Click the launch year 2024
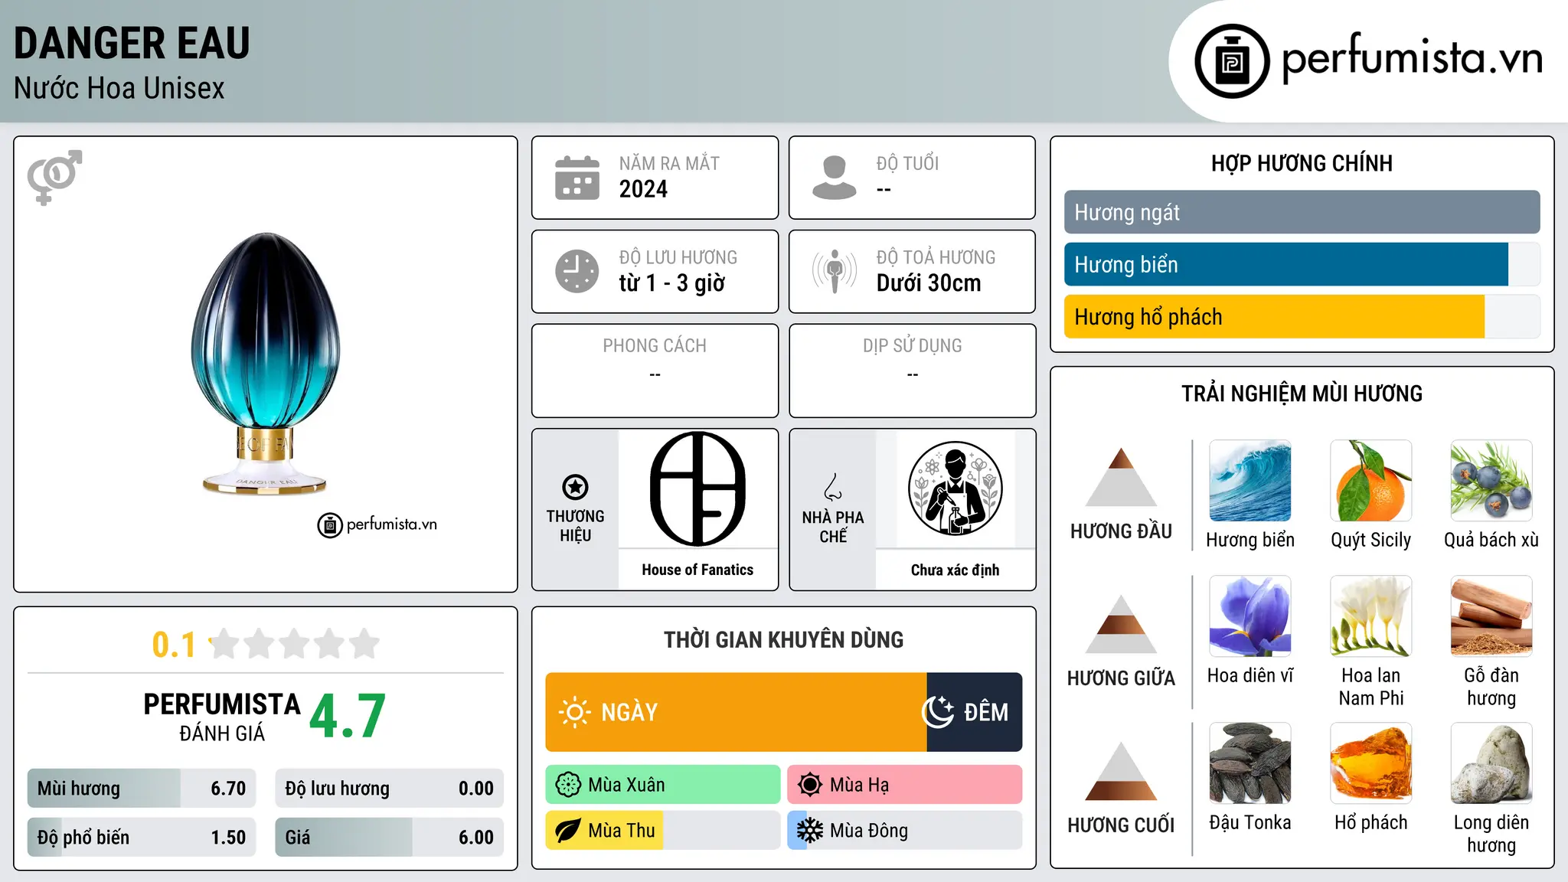1568x882 pixels. 643,189
